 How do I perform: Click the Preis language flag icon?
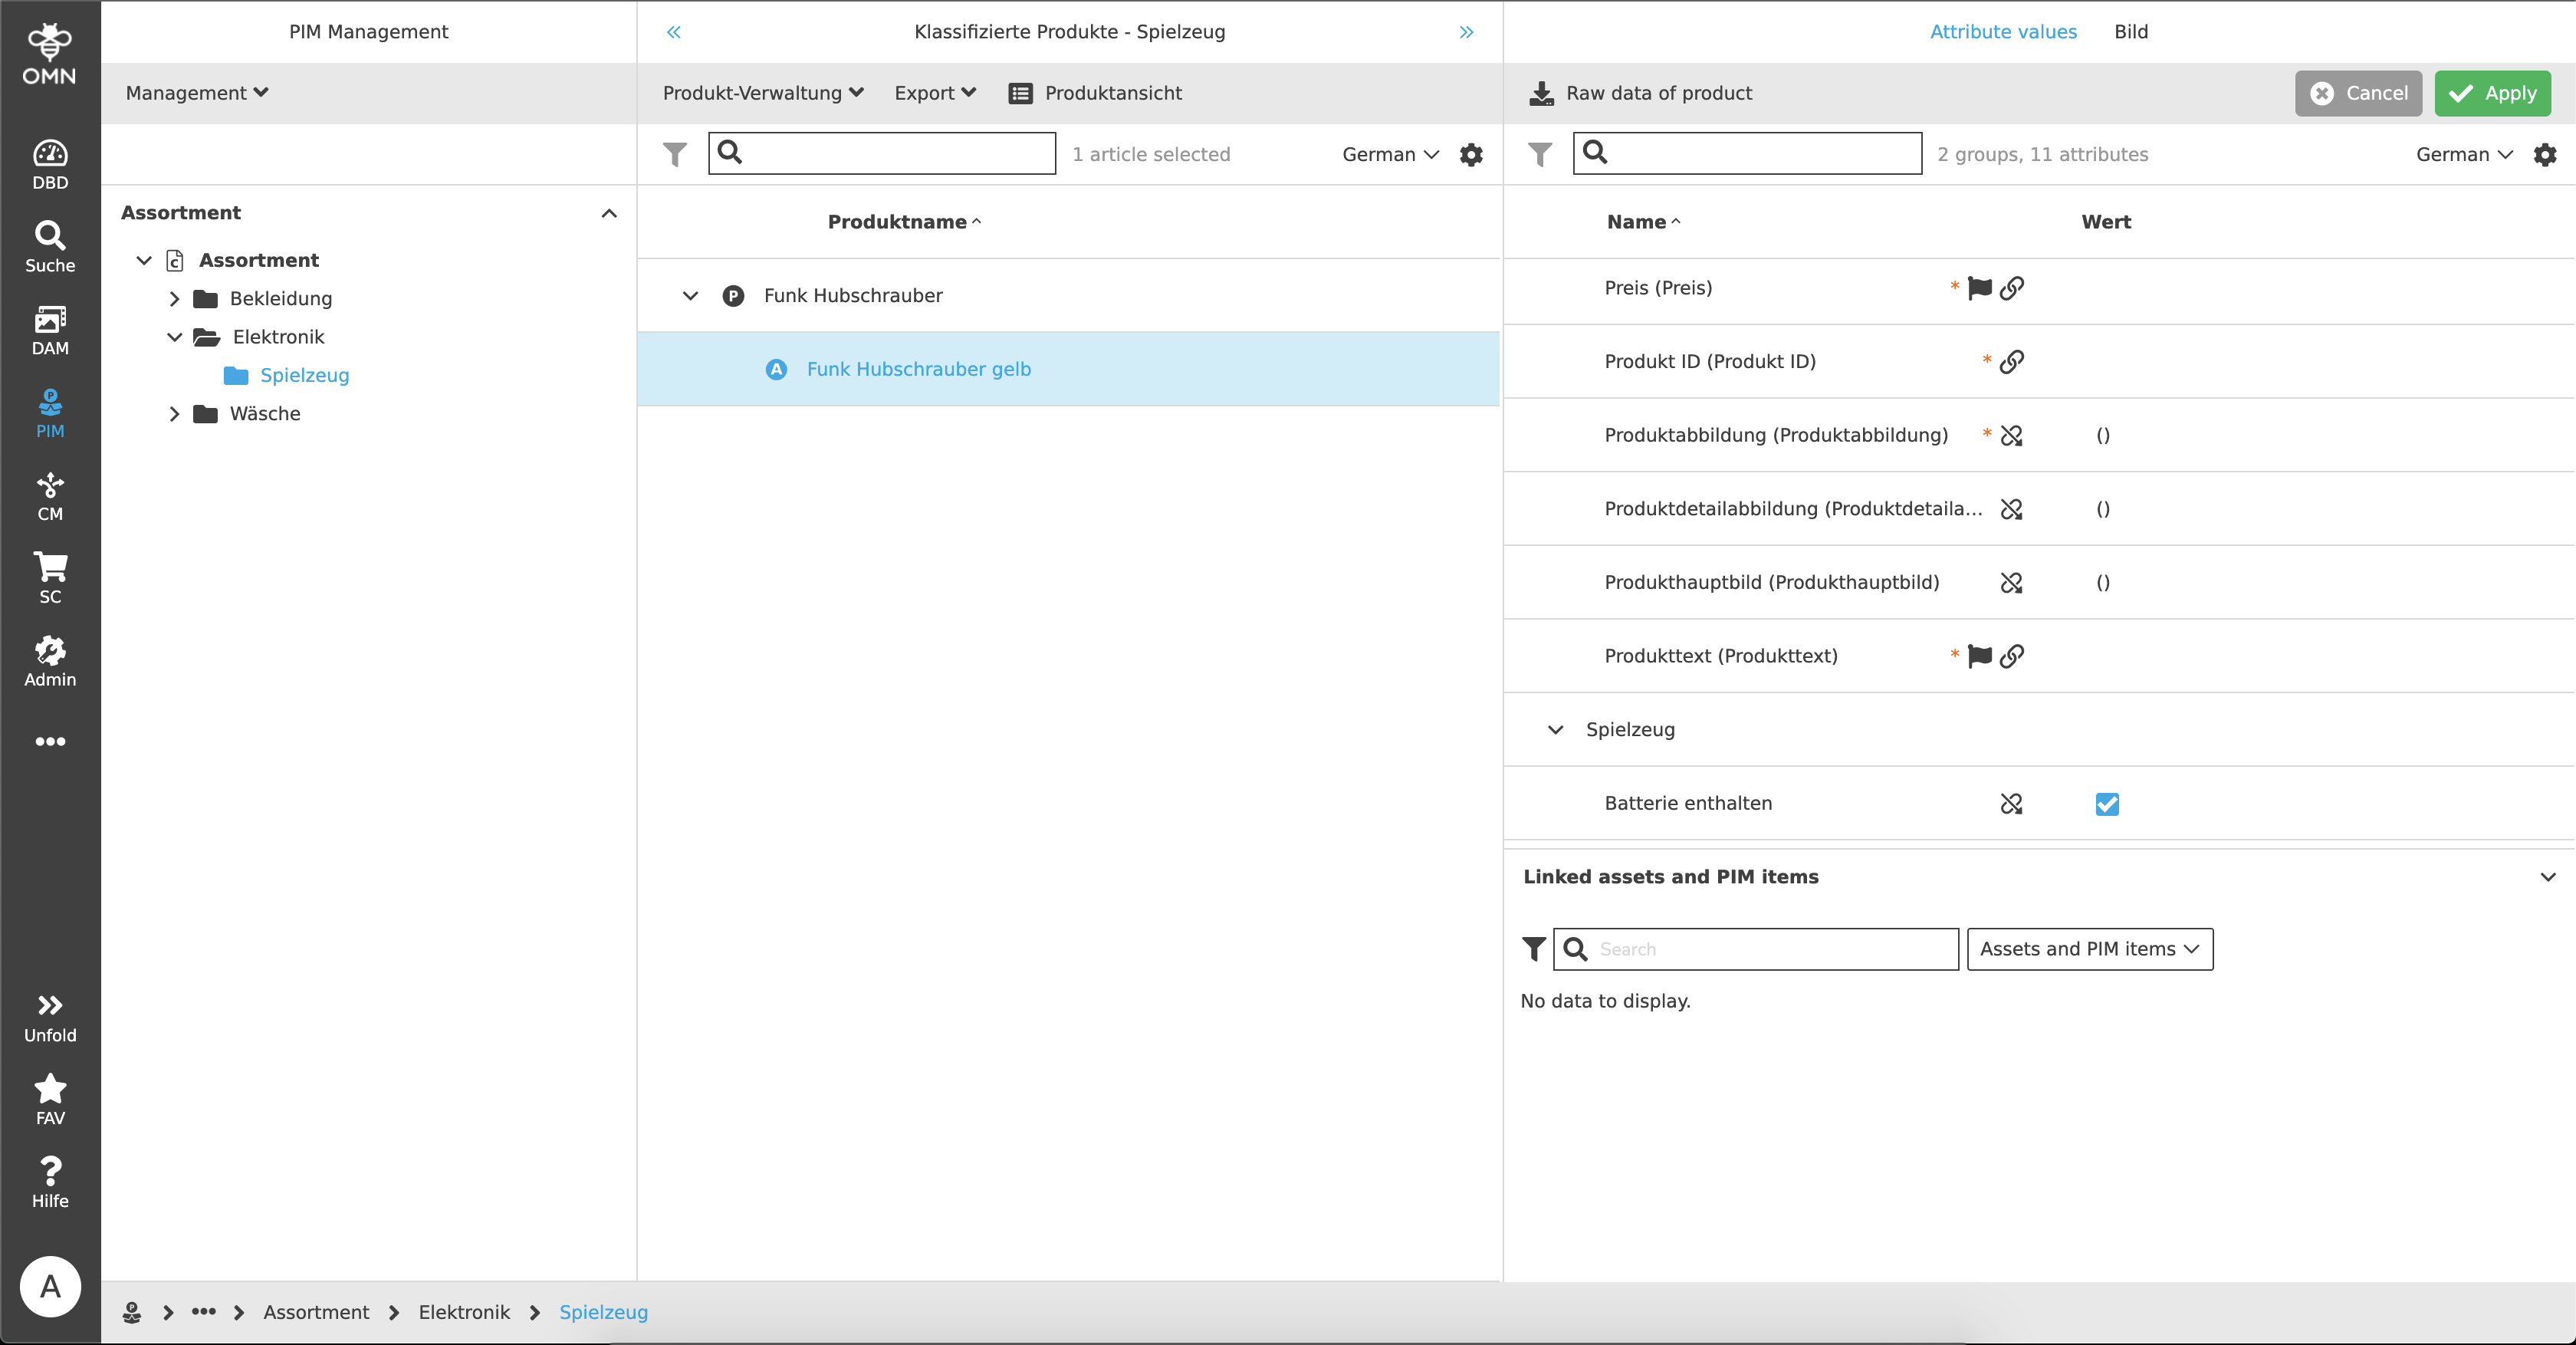pos(1979,288)
